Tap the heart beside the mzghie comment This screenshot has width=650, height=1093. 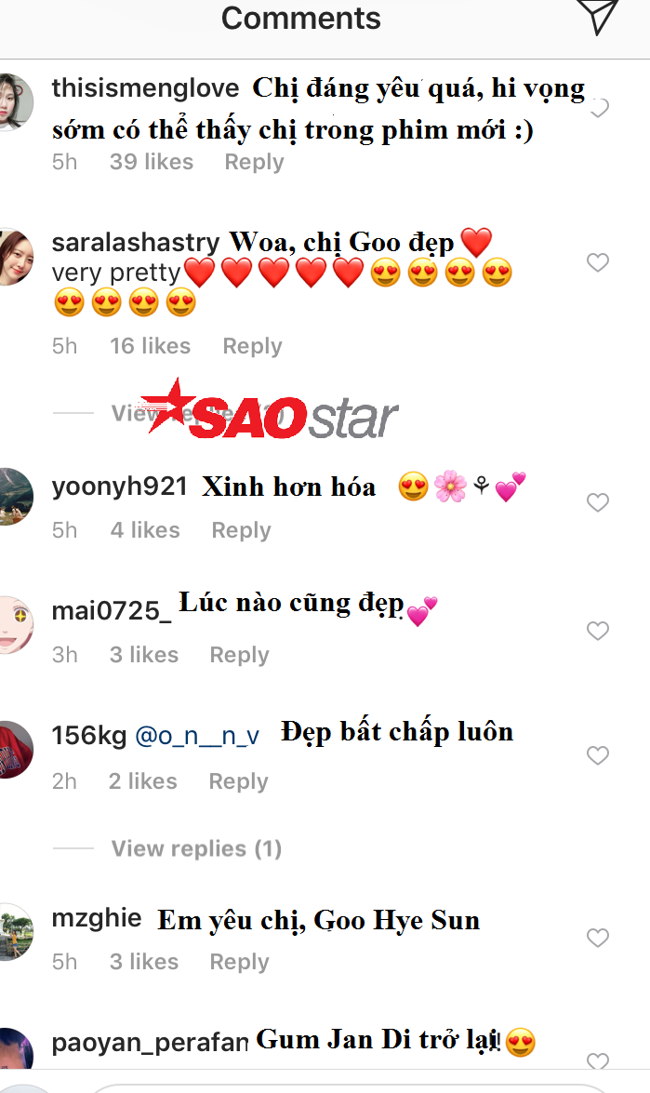(x=598, y=938)
